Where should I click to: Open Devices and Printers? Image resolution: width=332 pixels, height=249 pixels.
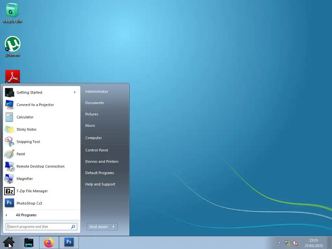102,161
